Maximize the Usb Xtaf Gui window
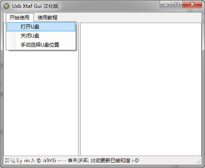The image size is (205, 168). [x=177, y=5]
